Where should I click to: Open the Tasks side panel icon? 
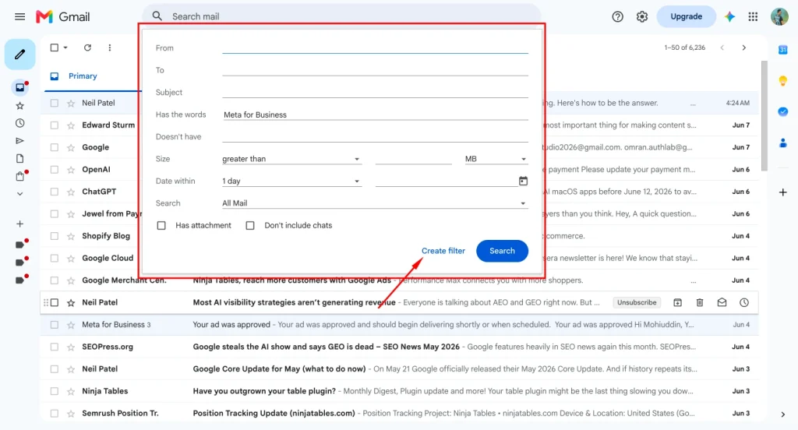tap(782, 112)
